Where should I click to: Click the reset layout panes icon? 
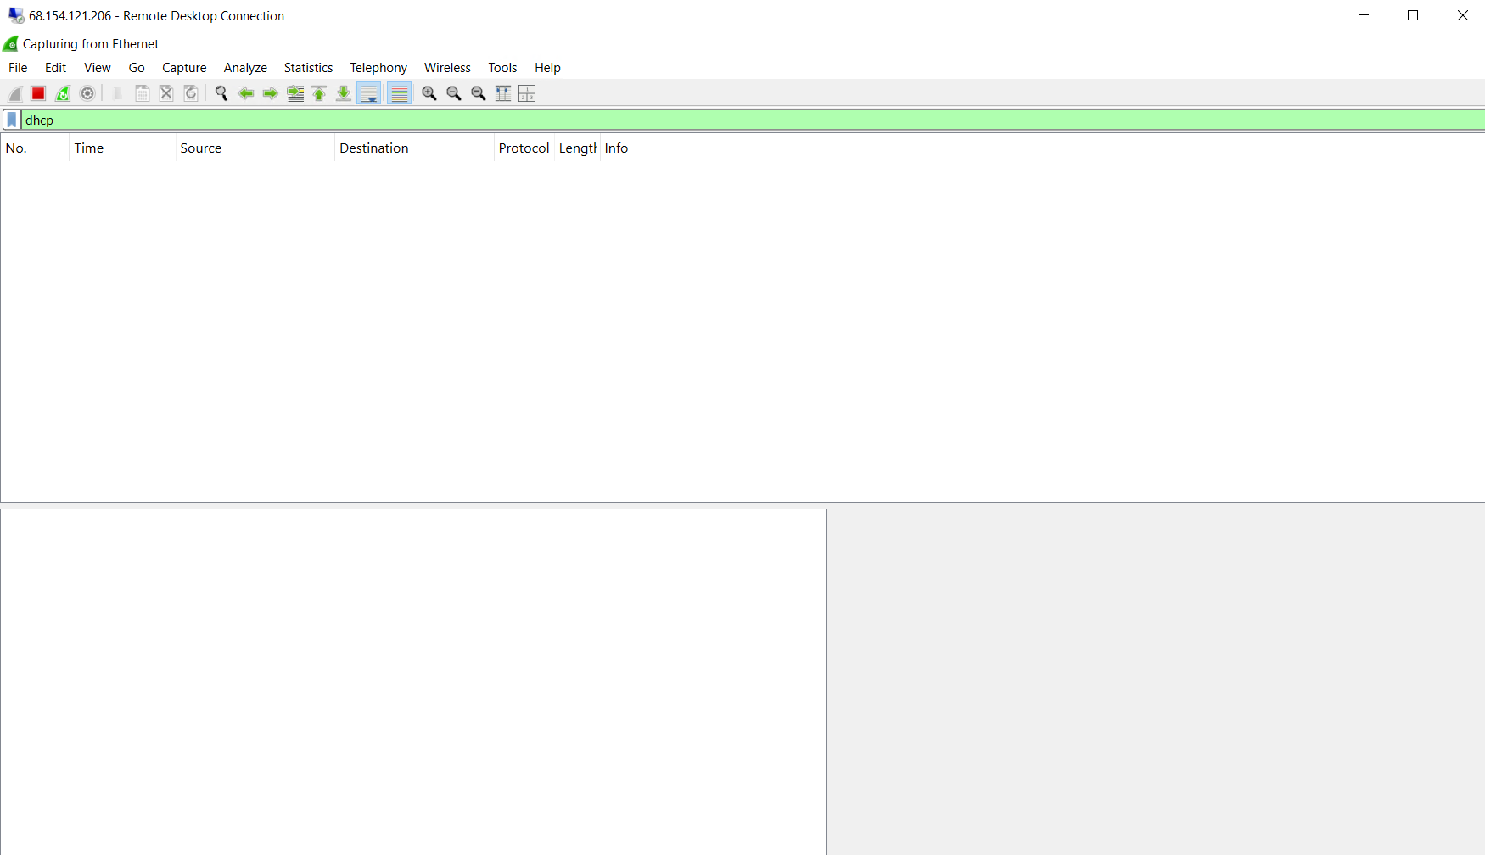pos(527,93)
